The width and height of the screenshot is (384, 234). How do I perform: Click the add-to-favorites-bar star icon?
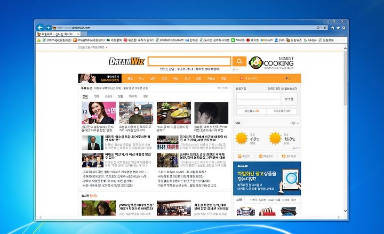coord(39,40)
